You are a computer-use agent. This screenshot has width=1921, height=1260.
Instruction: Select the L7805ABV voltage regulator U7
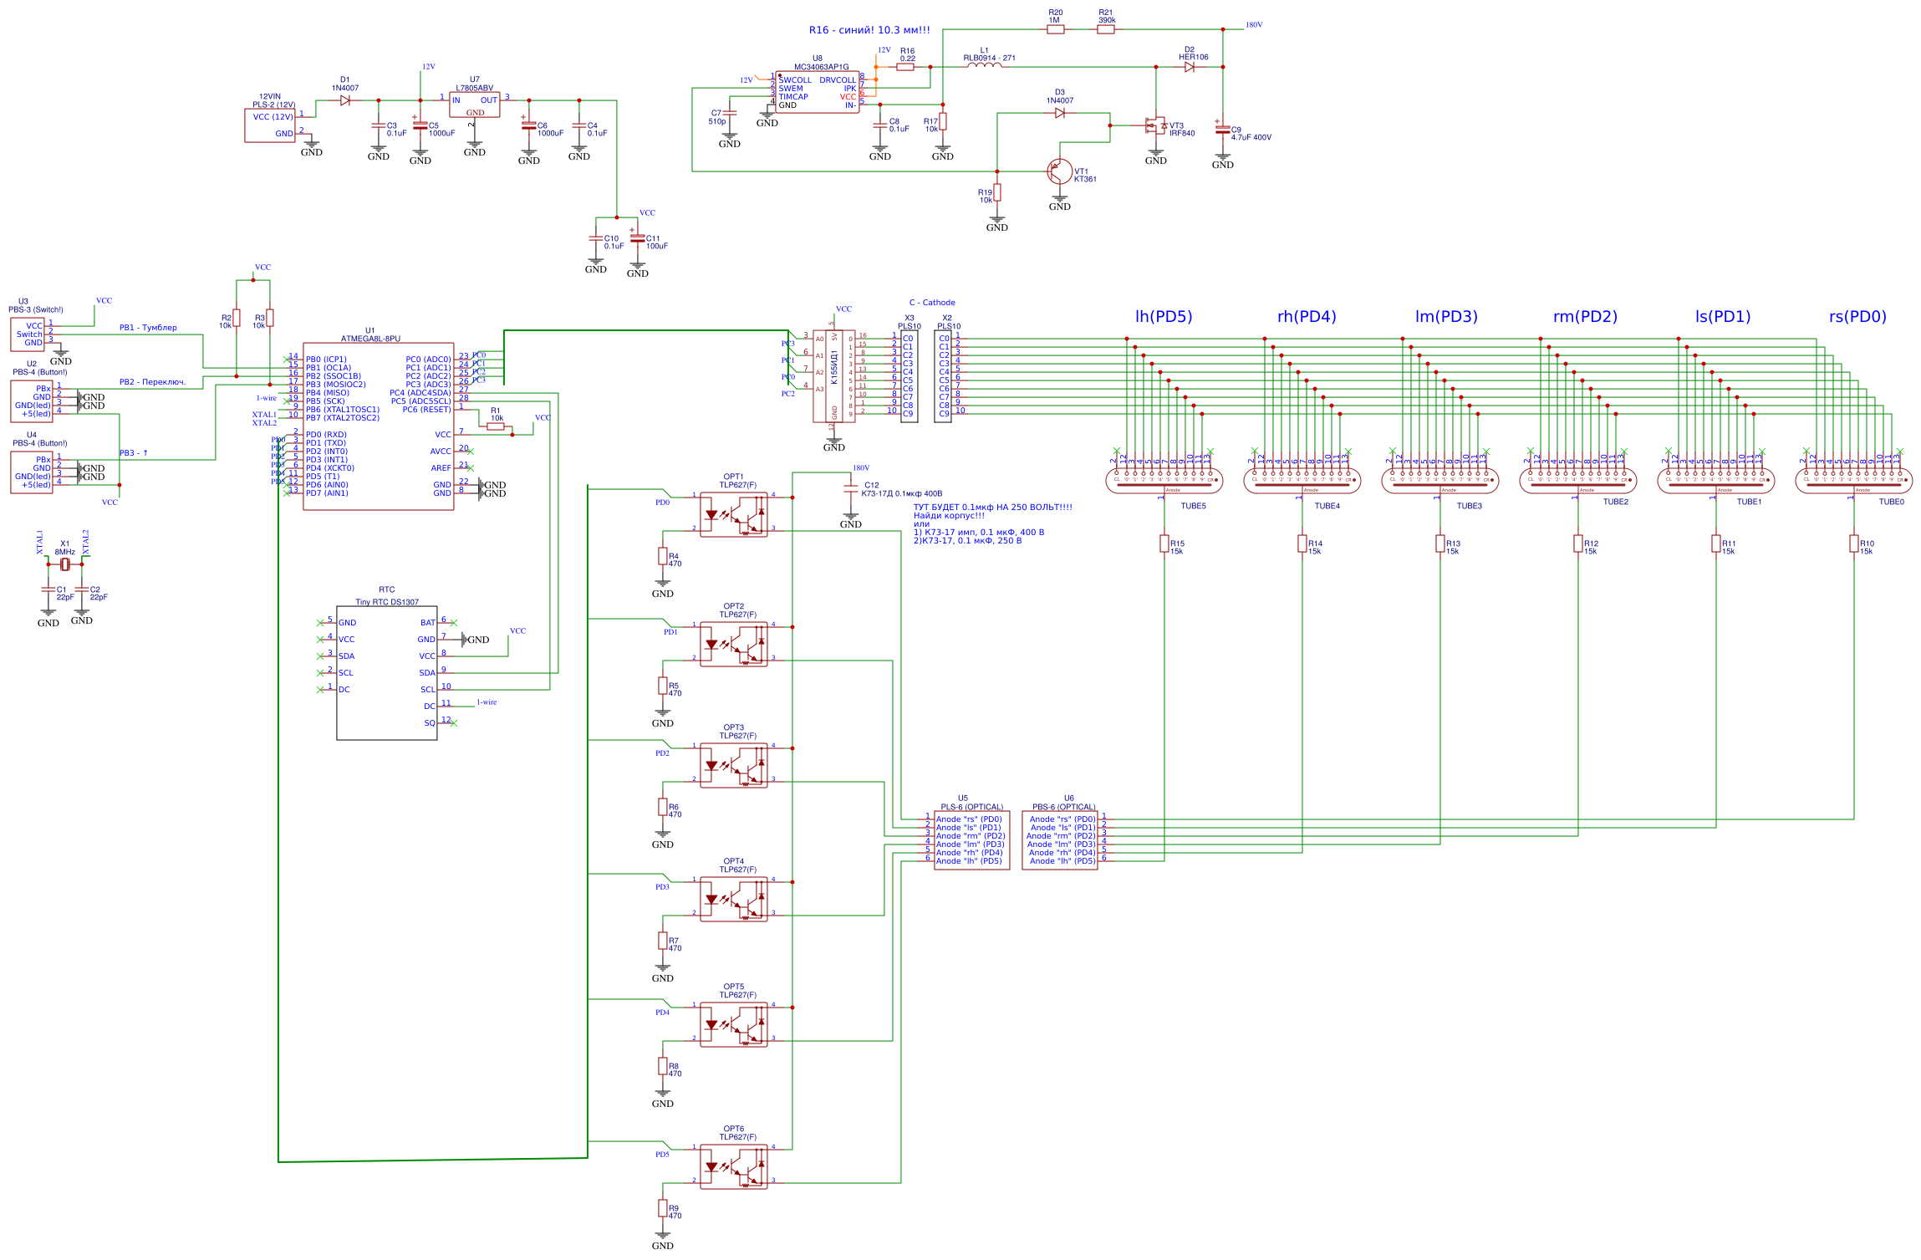(474, 105)
